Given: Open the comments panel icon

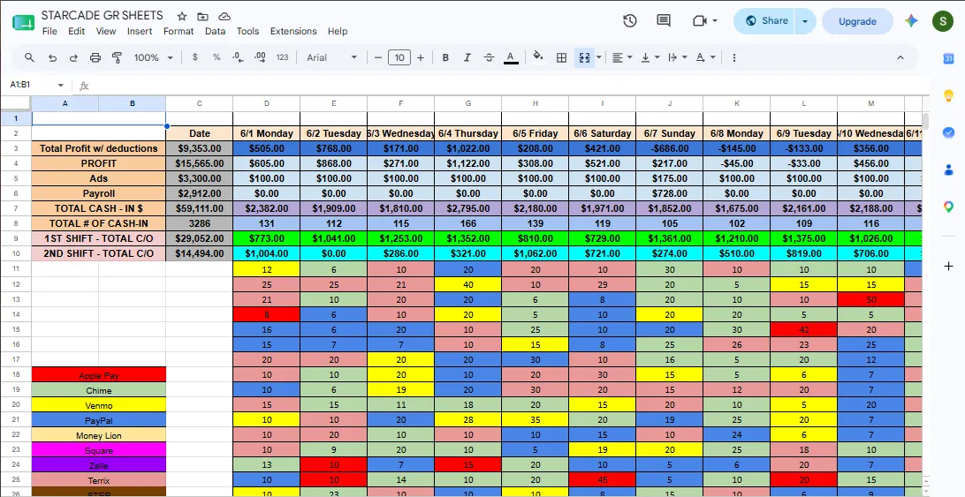Looking at the screenshot, I should 664,21.
